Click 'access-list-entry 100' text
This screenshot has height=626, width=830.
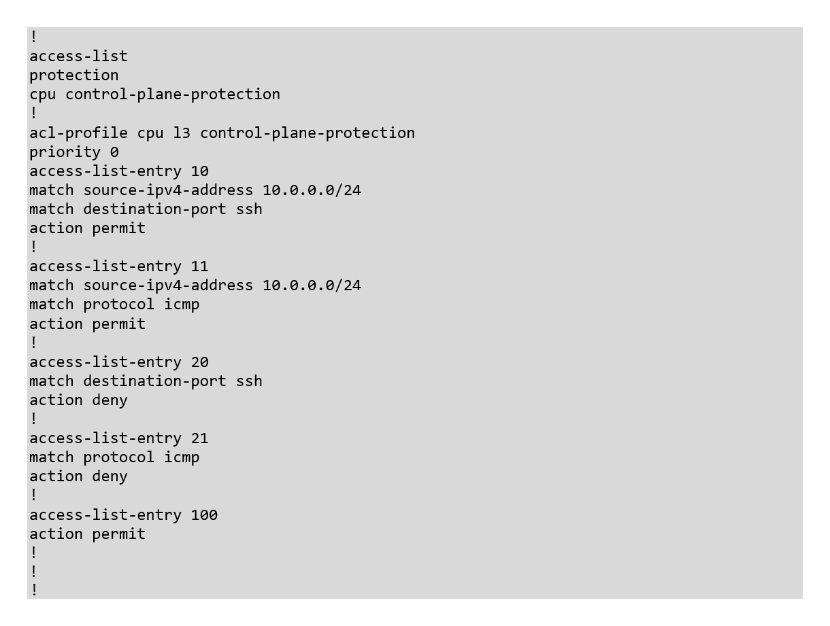123,515
